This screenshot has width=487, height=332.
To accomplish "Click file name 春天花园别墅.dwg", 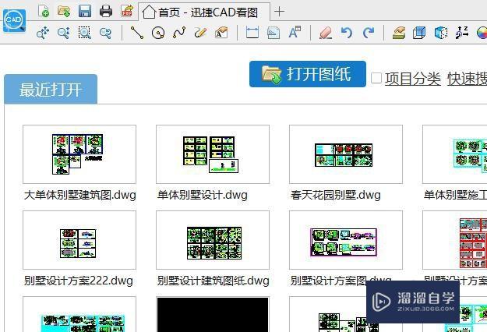I will coord(336,195).
